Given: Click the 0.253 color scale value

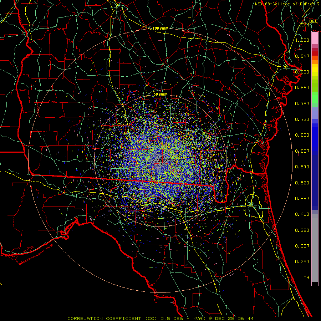Looking at the screenshot, I should click(x=302, y=262).
